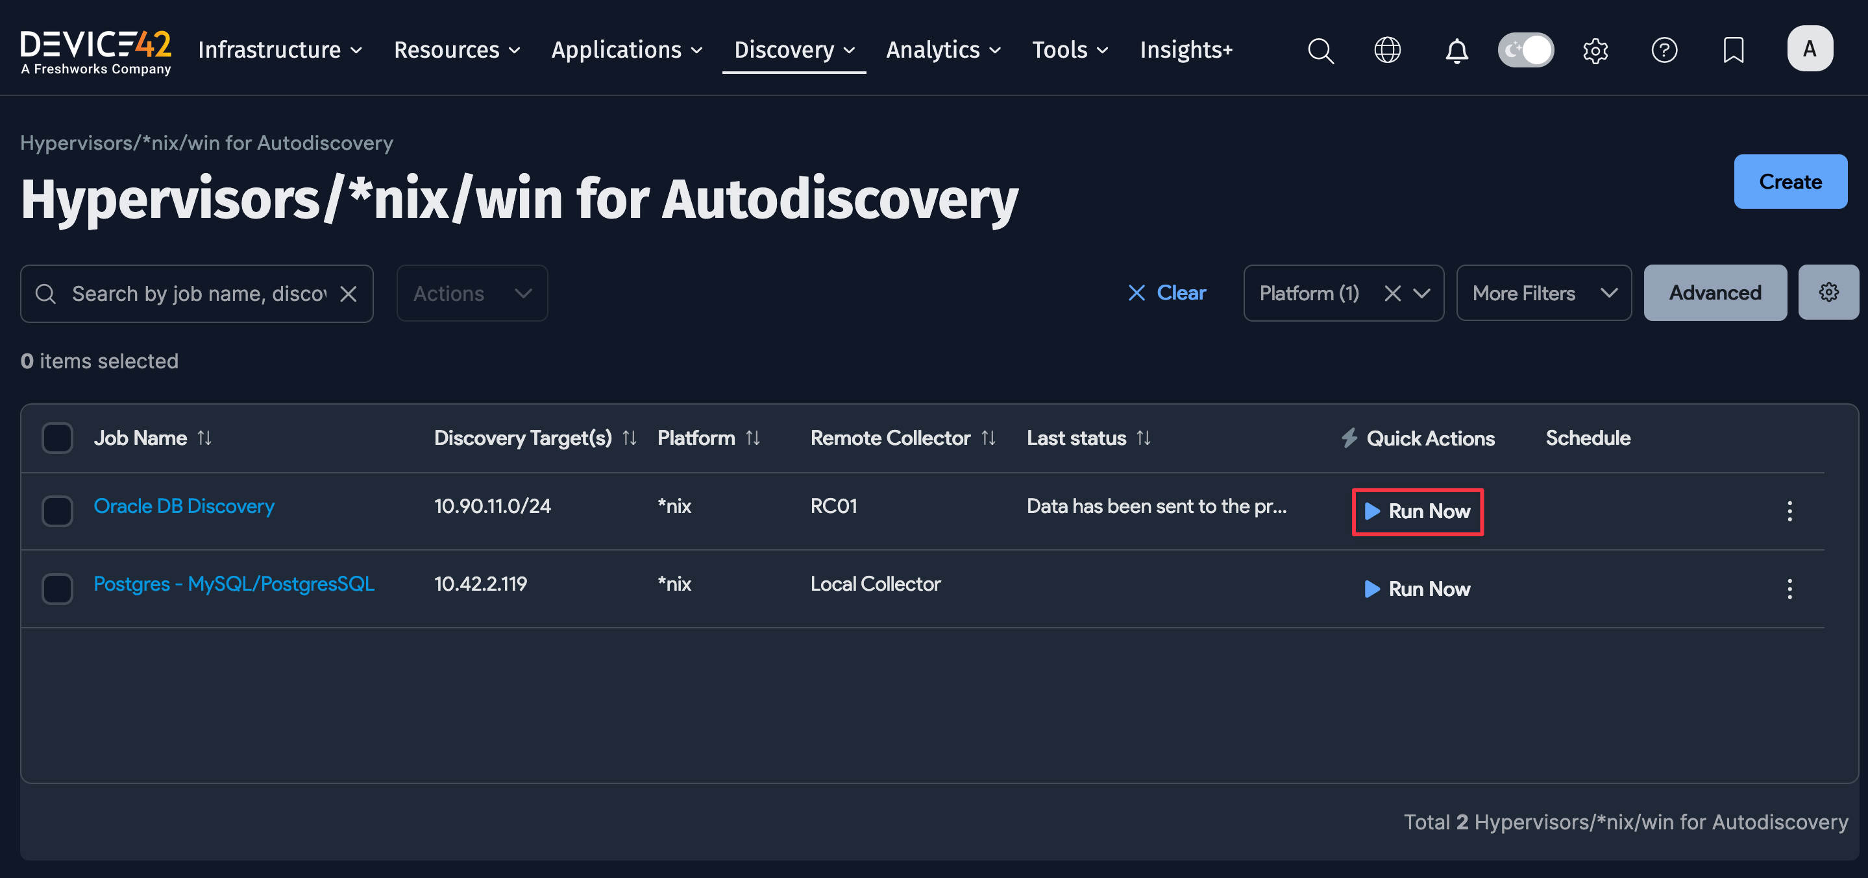
Task: Open the bookmark icon in header
Action: (x=1733, y=51)
